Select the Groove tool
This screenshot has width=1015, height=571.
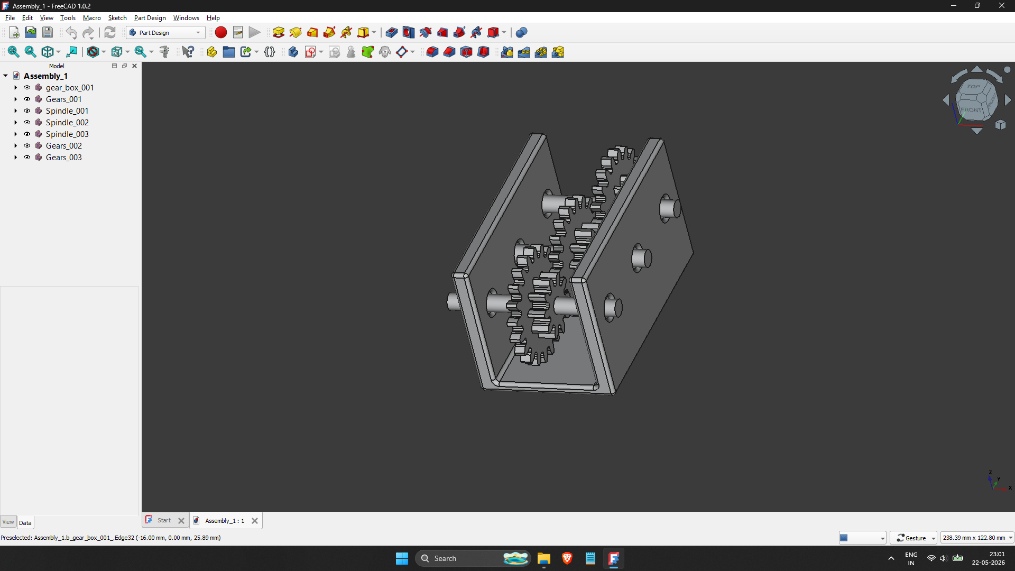pos(426,33)
